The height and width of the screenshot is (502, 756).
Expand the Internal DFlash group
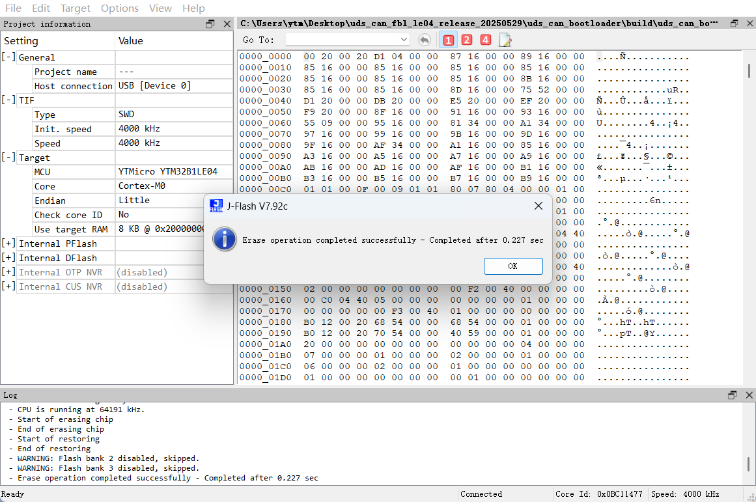pyautogui.click(x=9, y=258)
